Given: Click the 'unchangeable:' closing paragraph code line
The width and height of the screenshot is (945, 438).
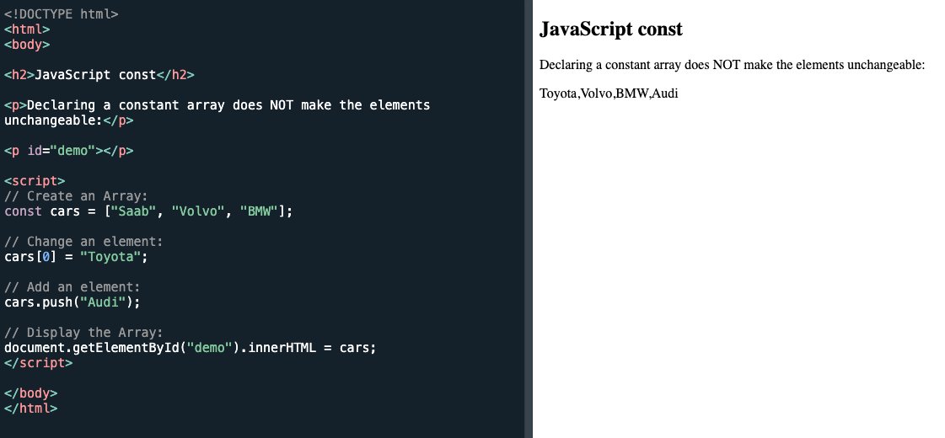Looking at the screenshot, I should coord(69,120).
